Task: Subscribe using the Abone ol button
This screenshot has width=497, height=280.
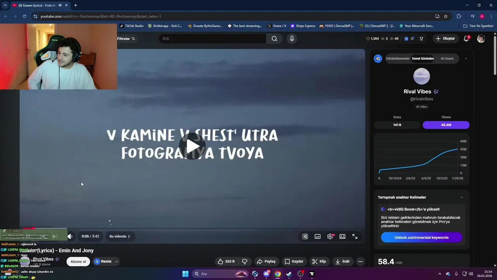Action: pyautogui.click(x=78, y=261)
